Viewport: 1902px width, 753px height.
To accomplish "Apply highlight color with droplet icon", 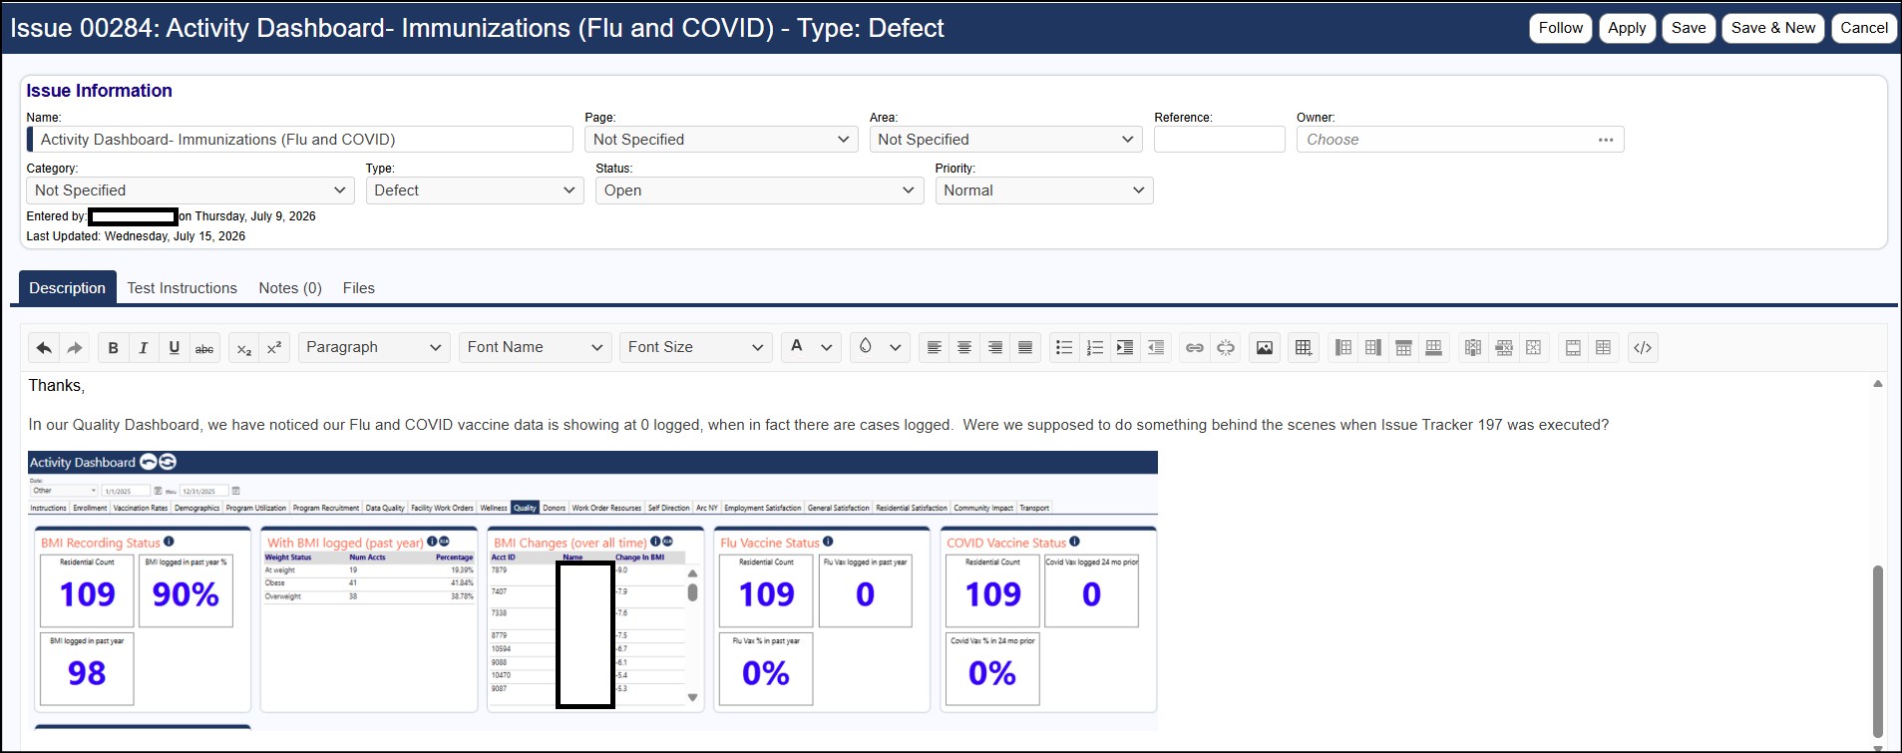I will click(x=866, y=347).
